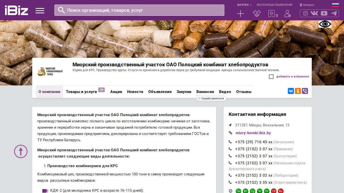Check the add to favorites checkbox

coord(271,77)
